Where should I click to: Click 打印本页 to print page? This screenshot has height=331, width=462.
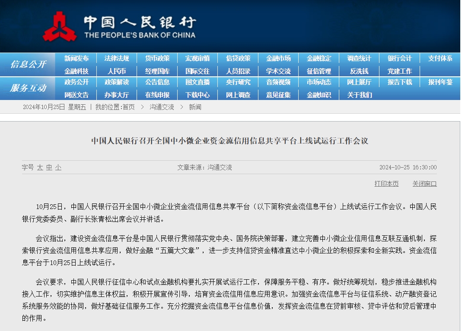(386, 184)
